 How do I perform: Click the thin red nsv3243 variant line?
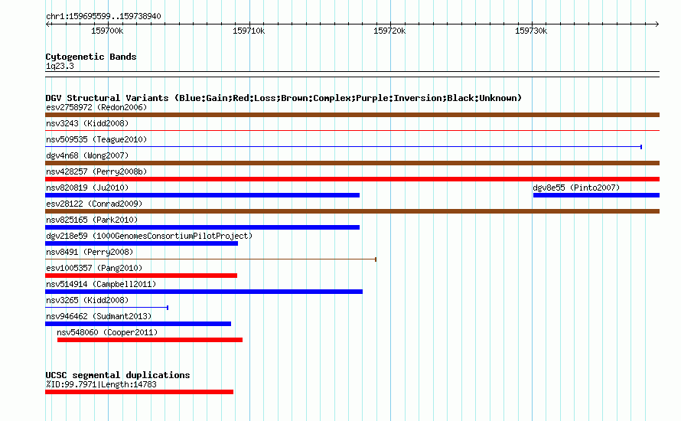(352, 130)
